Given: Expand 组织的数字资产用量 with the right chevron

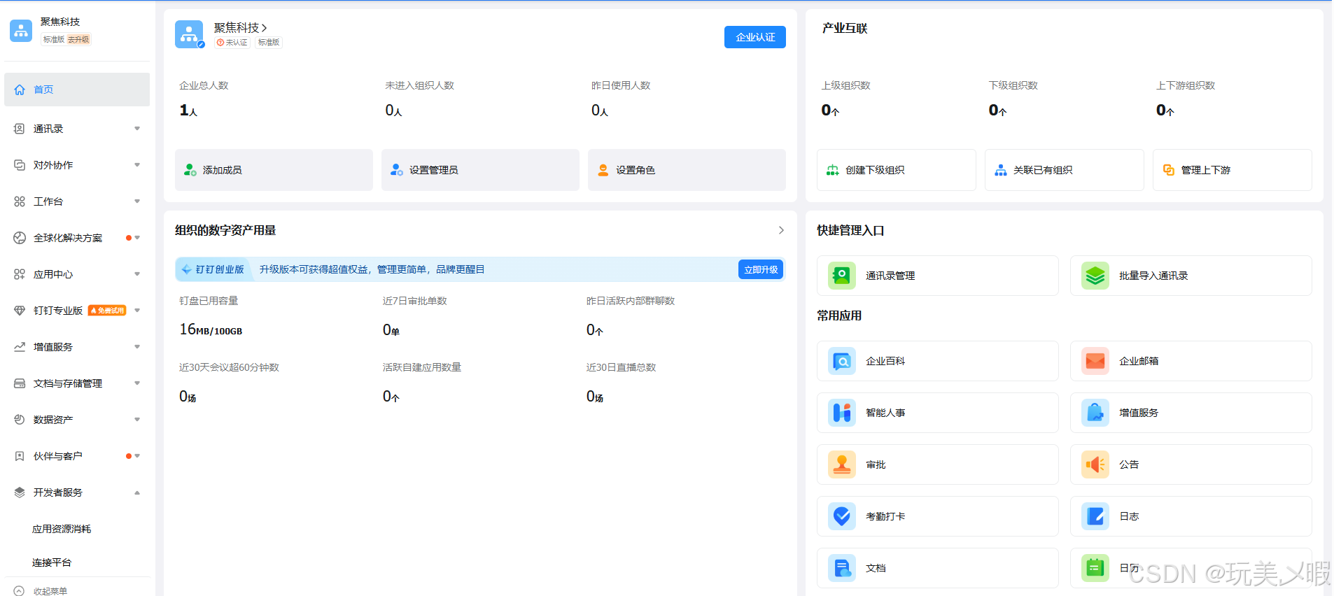Looking at the screenshot, I should pos(781,230).
